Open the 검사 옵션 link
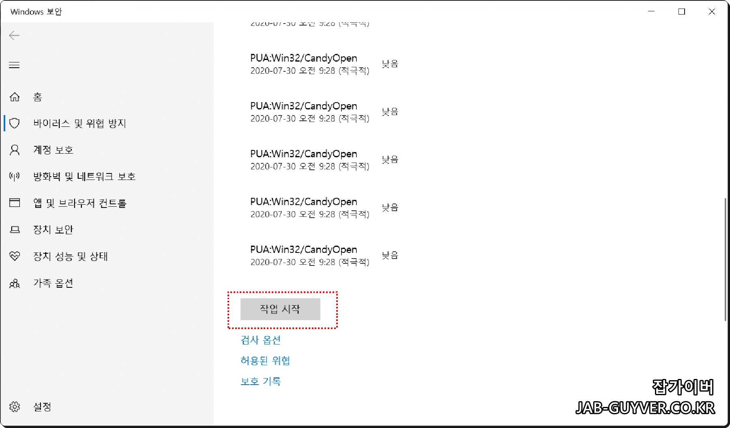The width and height of the screenshot is (730, 428). click(x=261, y=340)
